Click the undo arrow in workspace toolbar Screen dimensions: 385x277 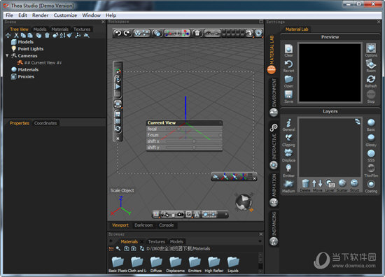[118, 33]
